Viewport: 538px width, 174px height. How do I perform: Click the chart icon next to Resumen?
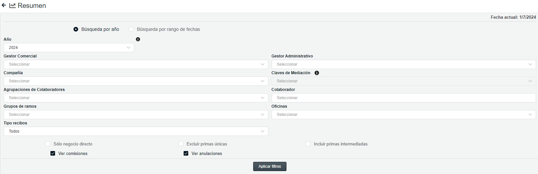click(13, 6)
